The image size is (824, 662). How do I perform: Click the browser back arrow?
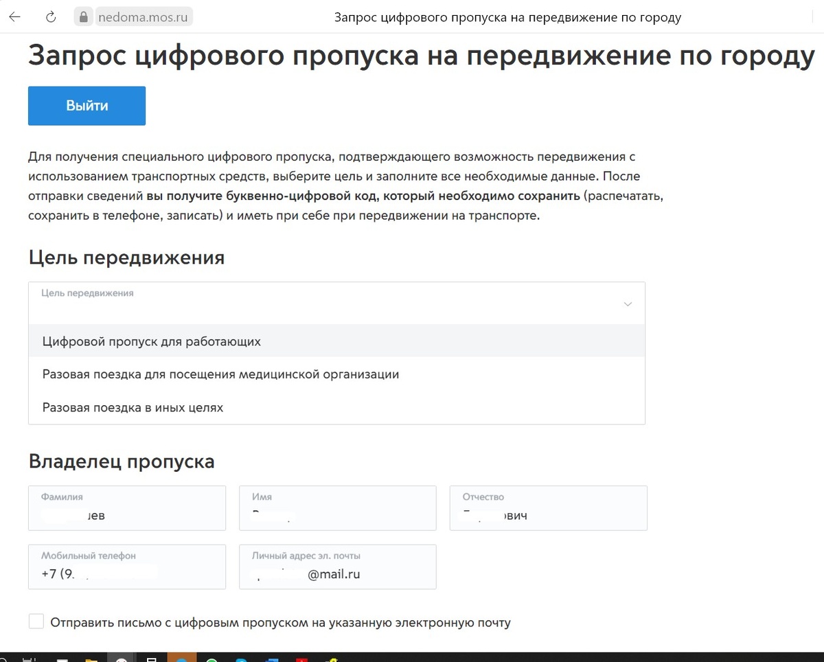(14, 16)
